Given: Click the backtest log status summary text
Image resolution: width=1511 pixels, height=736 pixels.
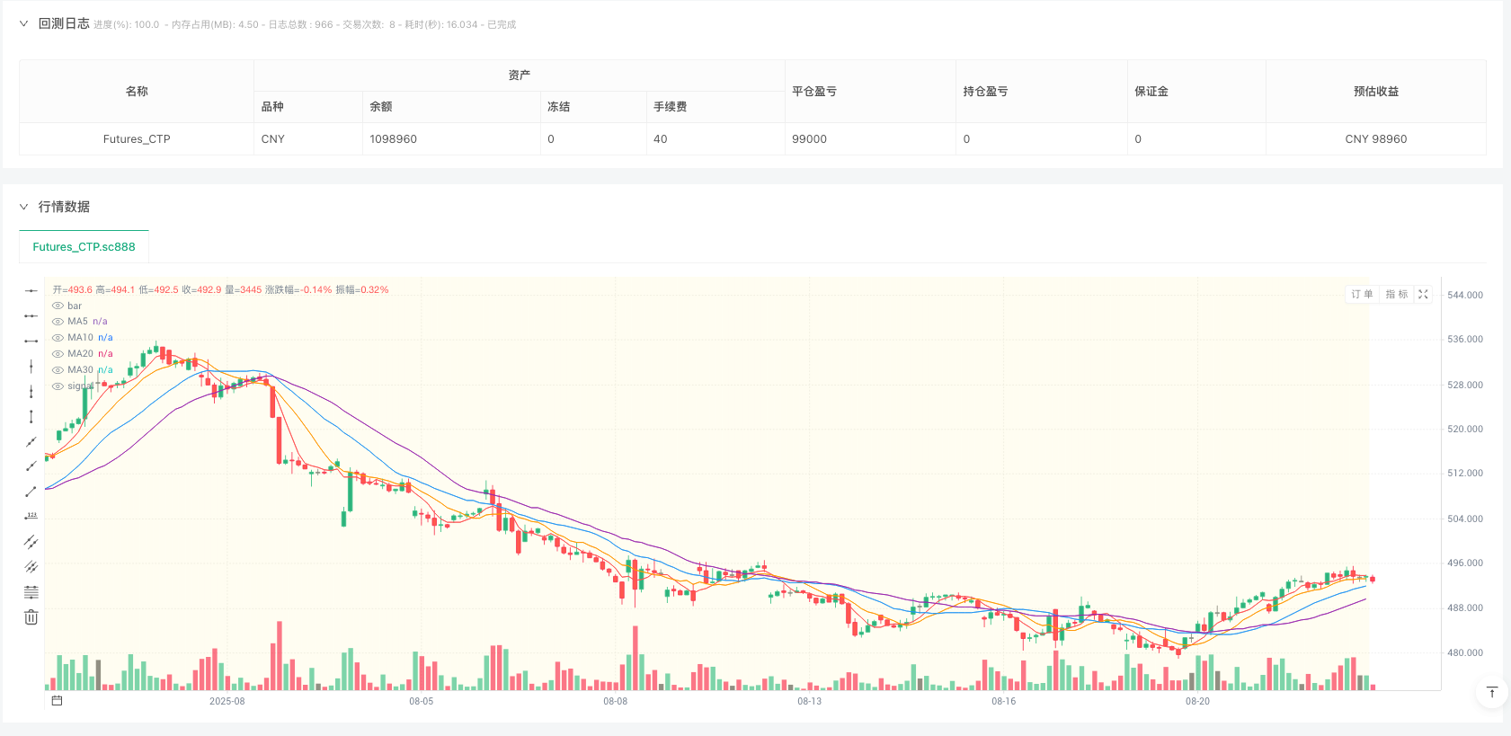Looking at the screenshot, I should 305,24.
